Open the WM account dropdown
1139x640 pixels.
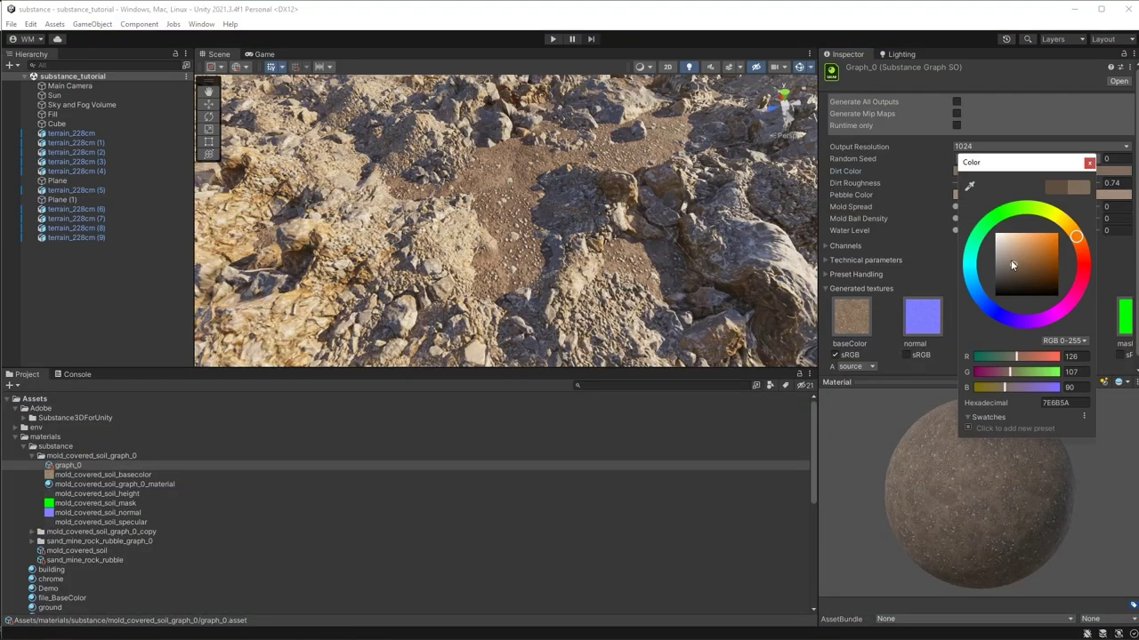[x=25, y=39]
